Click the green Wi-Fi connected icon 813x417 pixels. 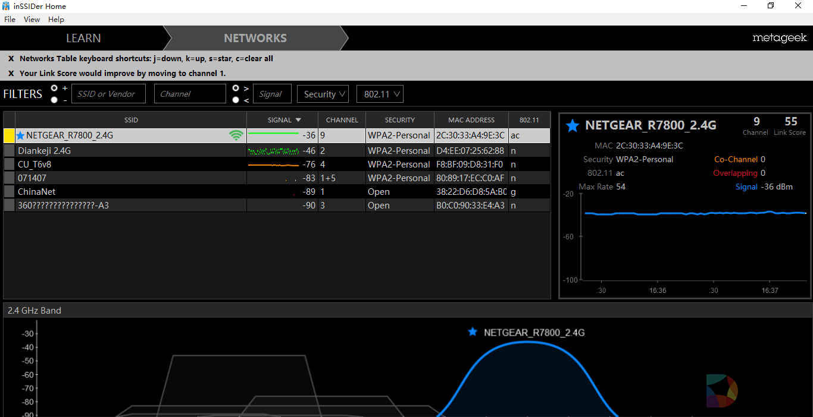coord(236,135)
